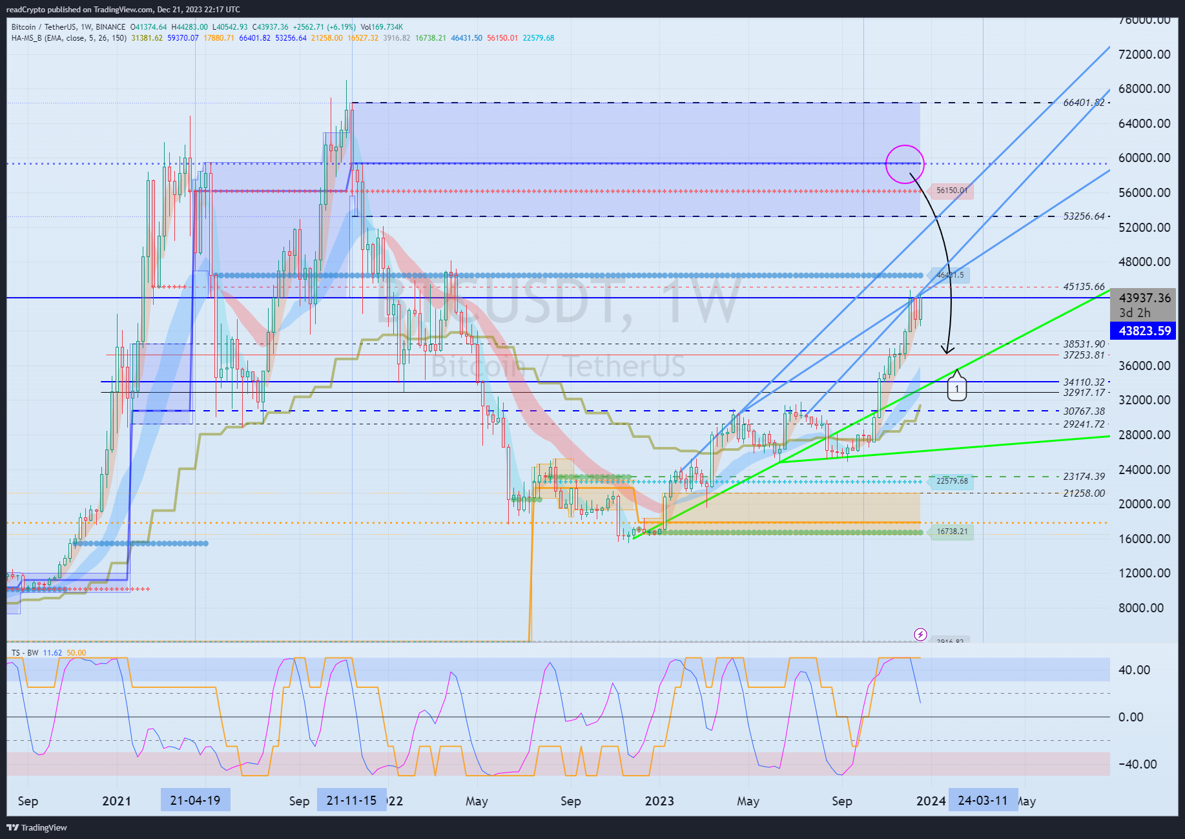Click the TS - BW indicator legend
Viewport: 1185px width, 839px height.
tap(25, 653)
